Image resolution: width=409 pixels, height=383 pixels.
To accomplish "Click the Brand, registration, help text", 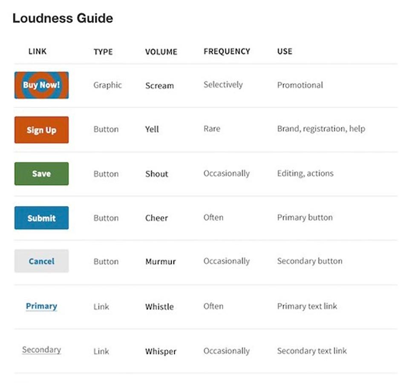I will tap(321, 129).
